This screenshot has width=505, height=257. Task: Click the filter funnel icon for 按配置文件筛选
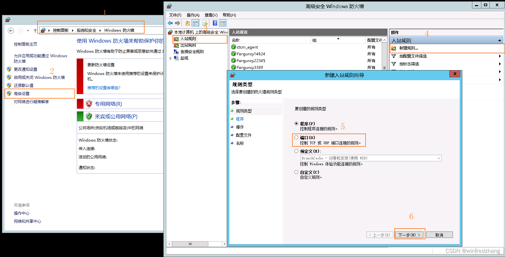[x=394, y=56]
